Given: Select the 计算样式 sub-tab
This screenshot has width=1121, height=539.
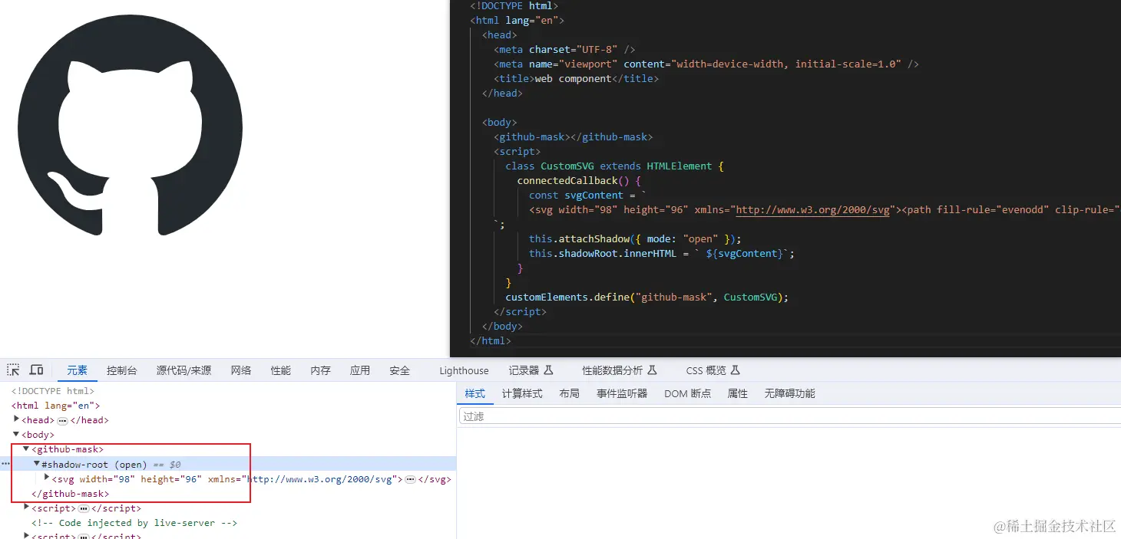Looking at the screenshot, I should click(x=522, y=393).
